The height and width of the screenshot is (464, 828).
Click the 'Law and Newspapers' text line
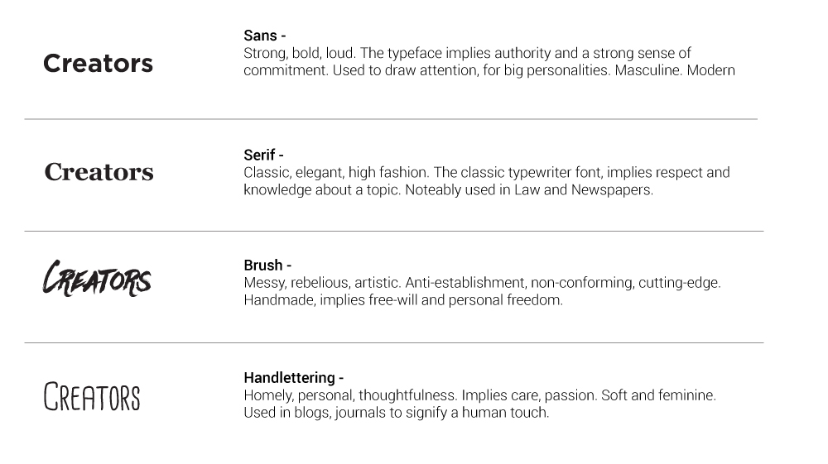coord(448,190)
